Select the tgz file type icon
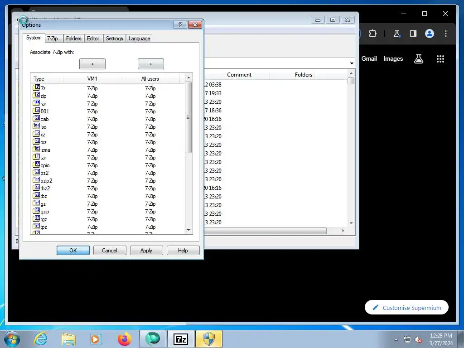Image resolution: width=464 pixels, height=348 pixels. (x=36, y=218)
